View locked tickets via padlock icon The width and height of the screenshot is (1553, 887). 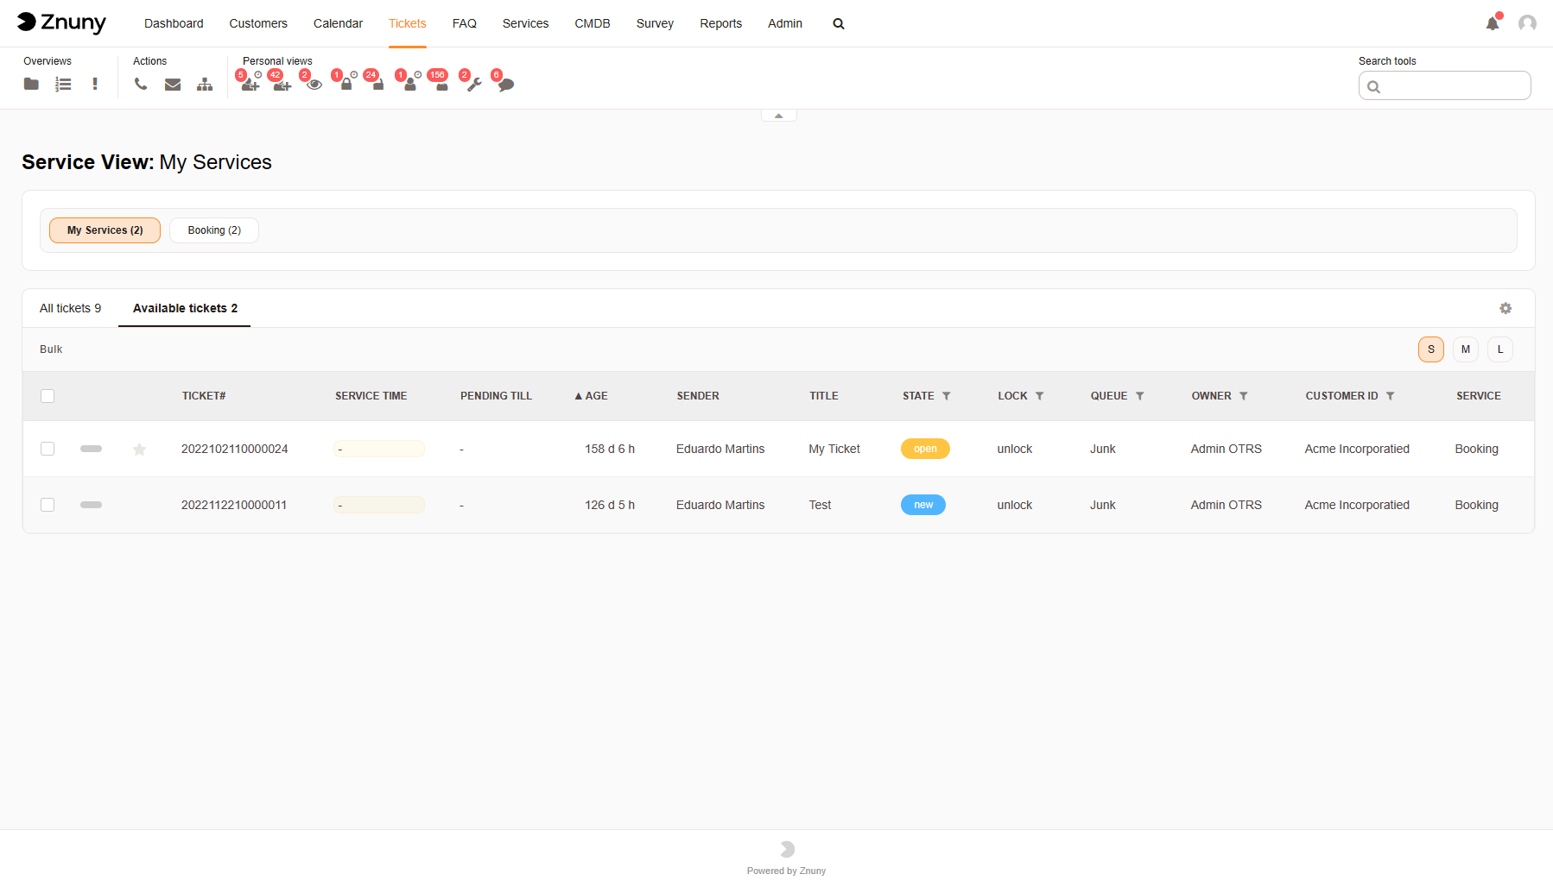[x=346, y=85]
